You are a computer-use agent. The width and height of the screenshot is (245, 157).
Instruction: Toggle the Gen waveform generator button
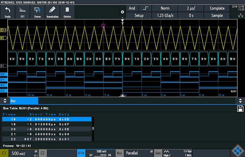pyautogui.click(x=158, y=153)
